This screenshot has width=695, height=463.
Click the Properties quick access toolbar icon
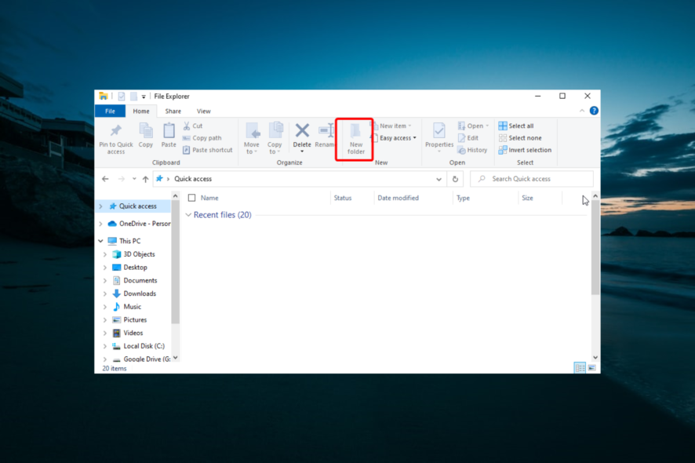122,97
